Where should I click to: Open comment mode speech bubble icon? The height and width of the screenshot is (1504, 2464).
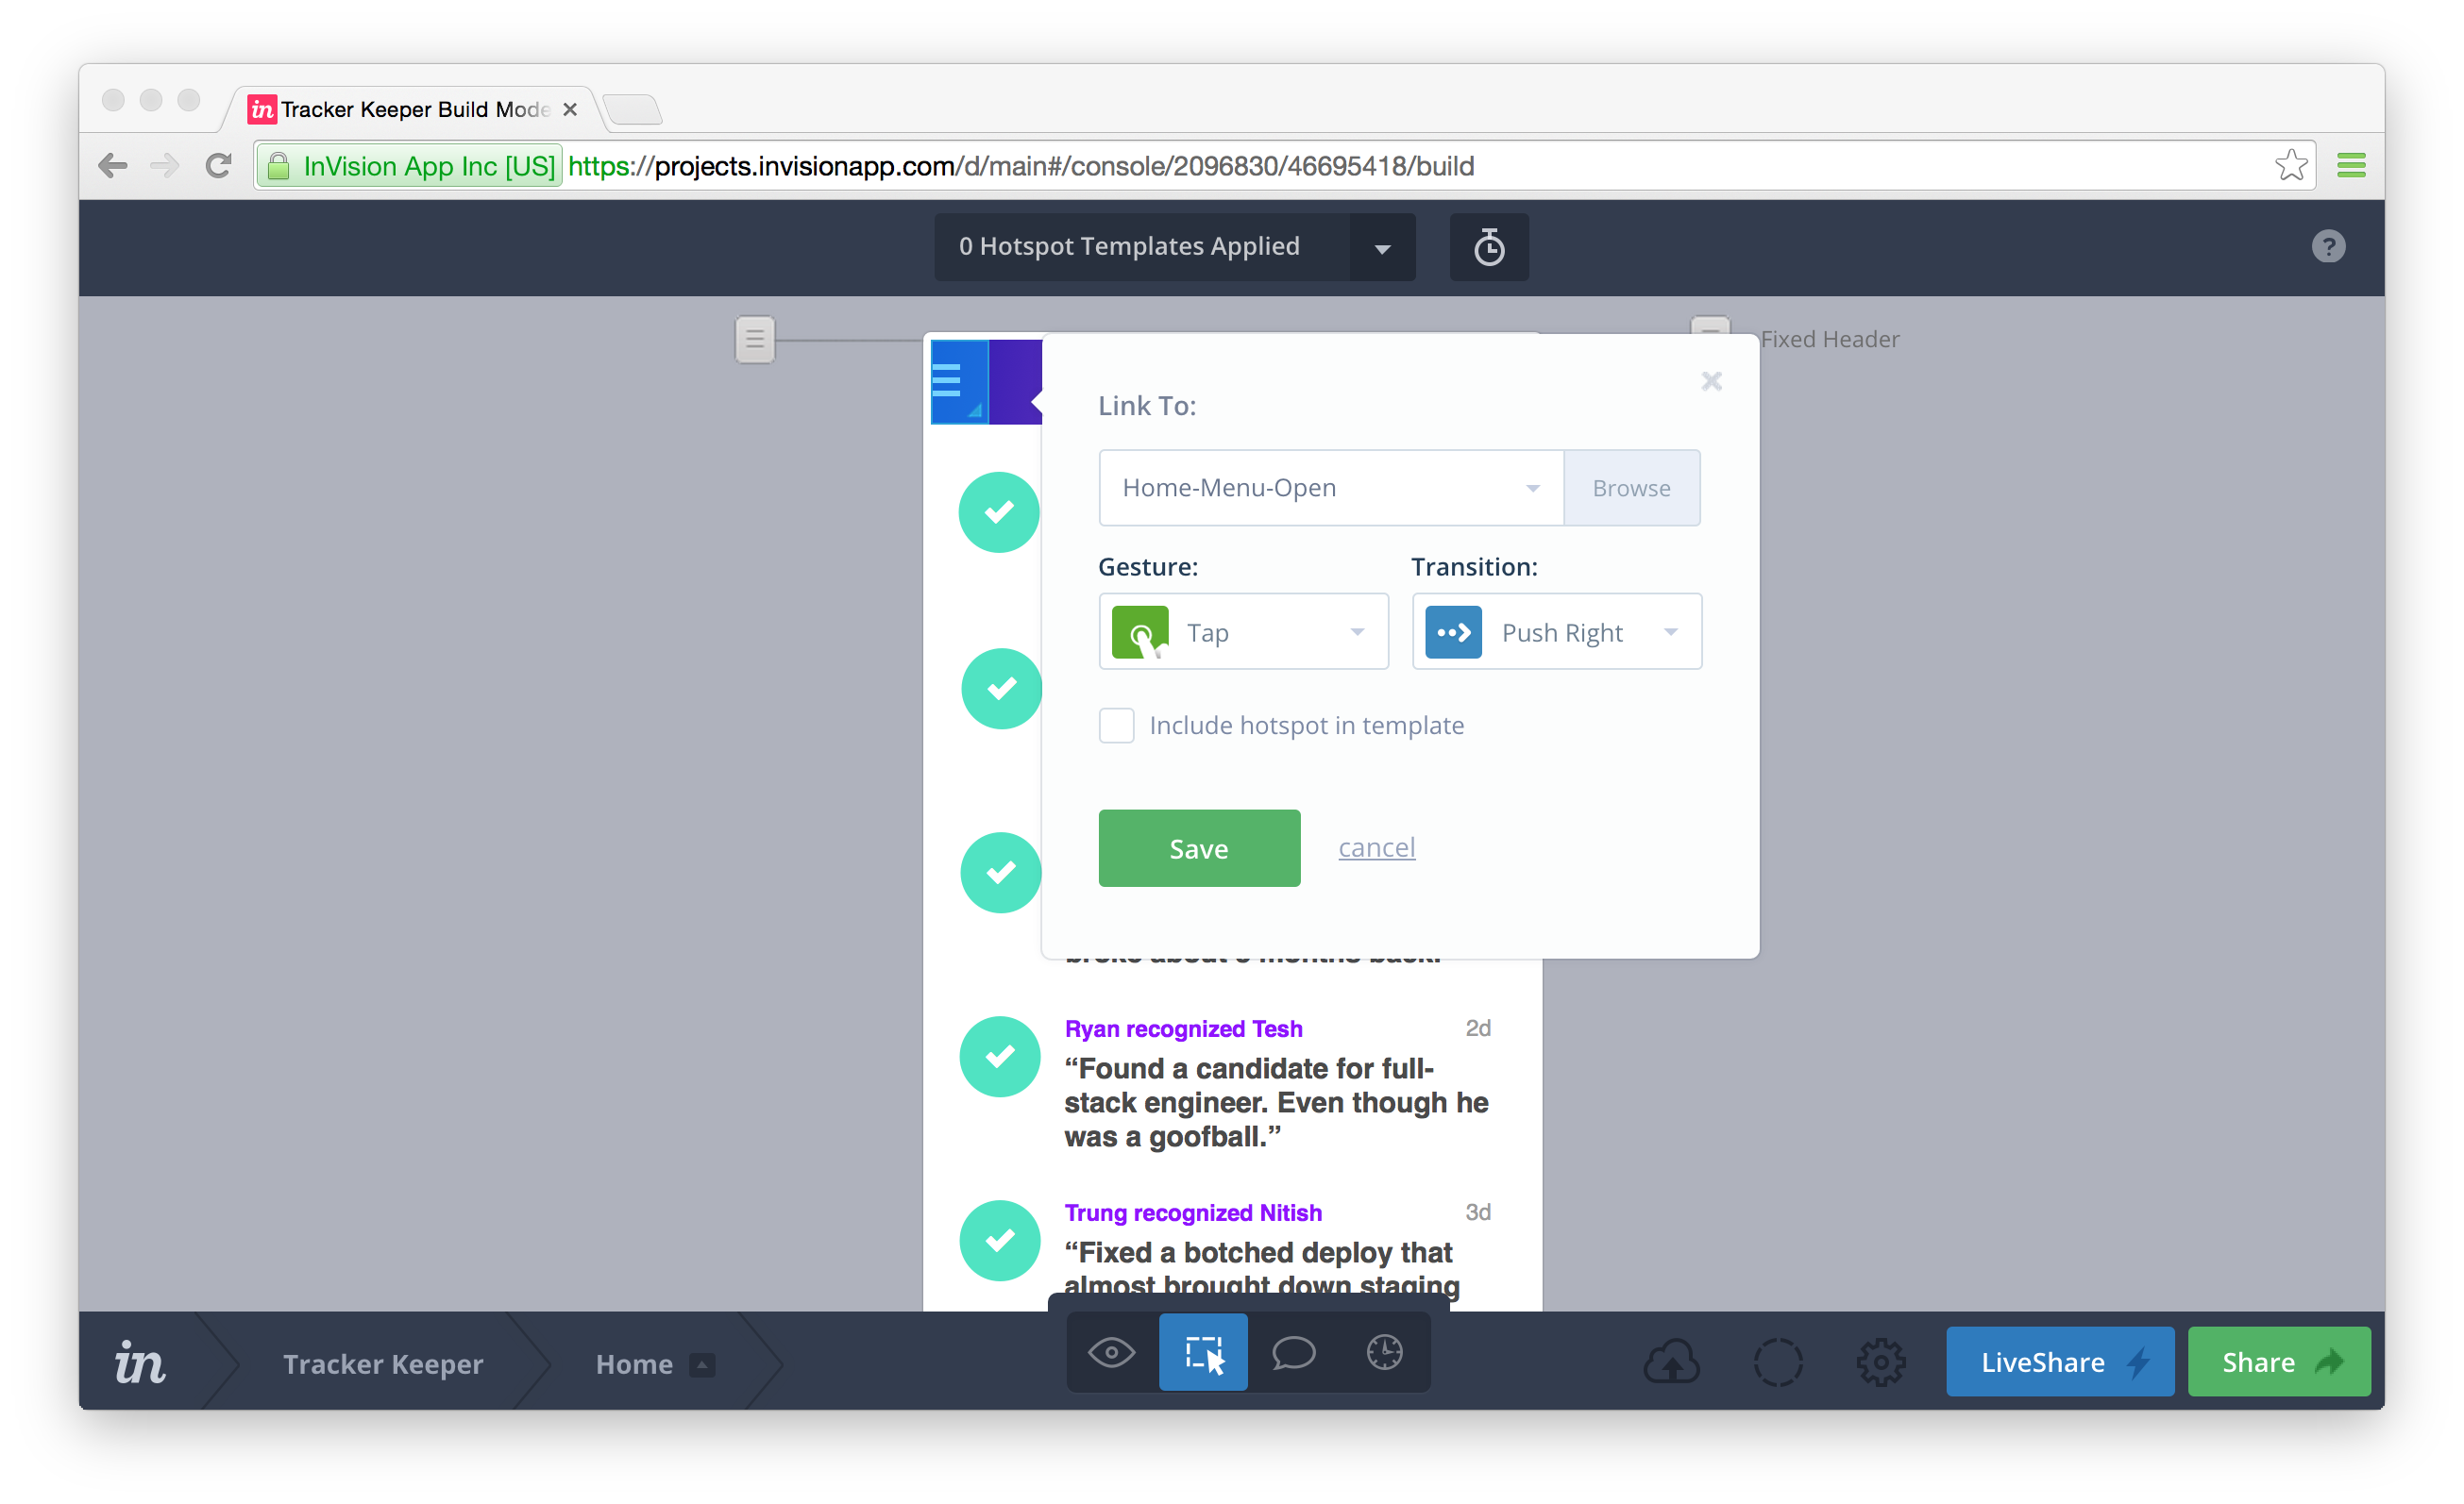click(1293, 1353)
